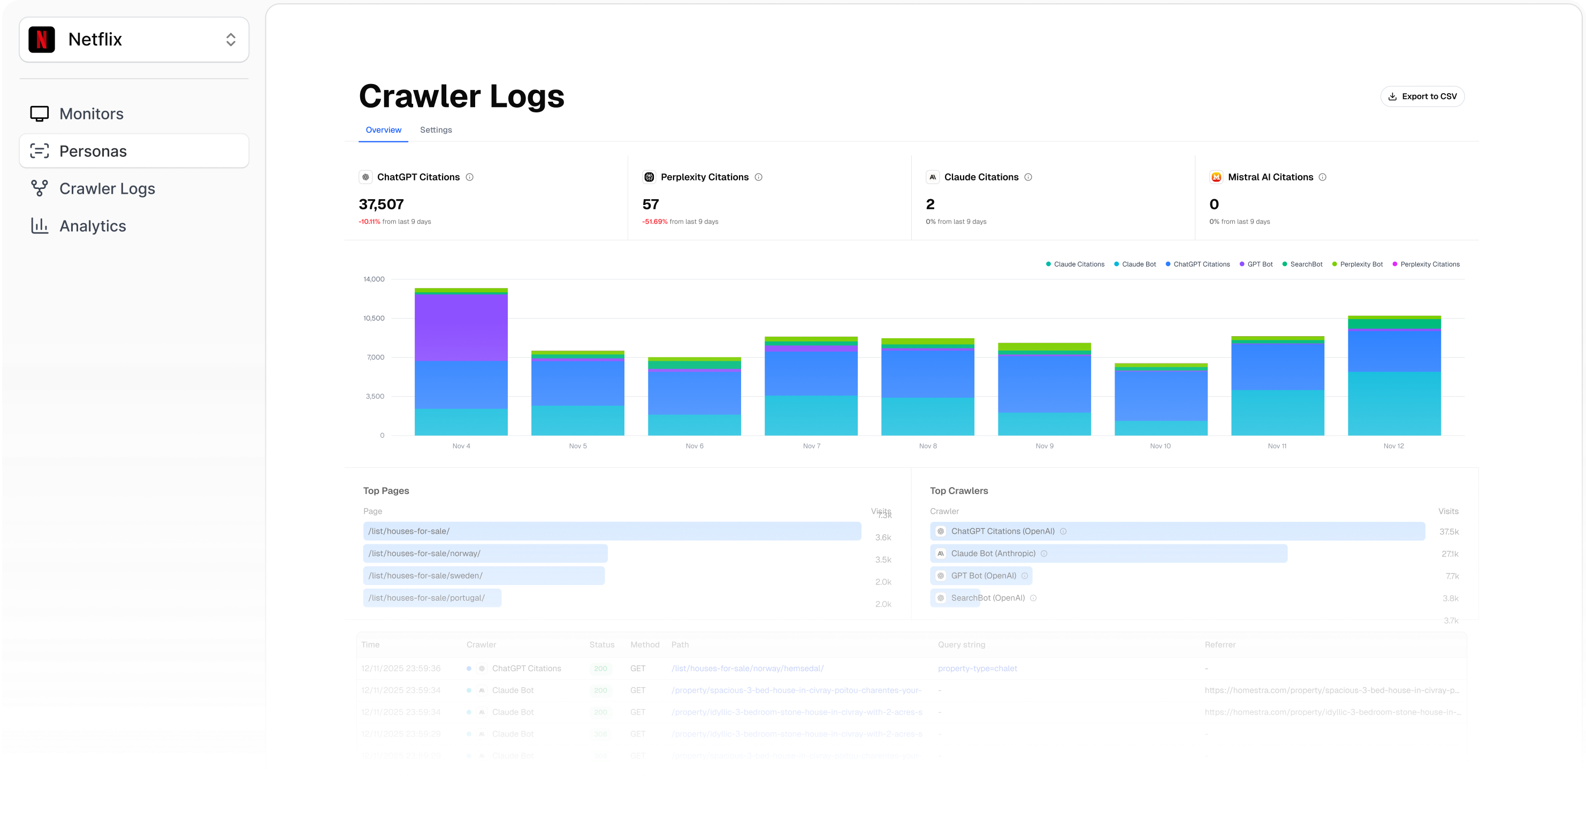Click the Monitors sidebar icon
1586x820 pixels.
point(40,113)
